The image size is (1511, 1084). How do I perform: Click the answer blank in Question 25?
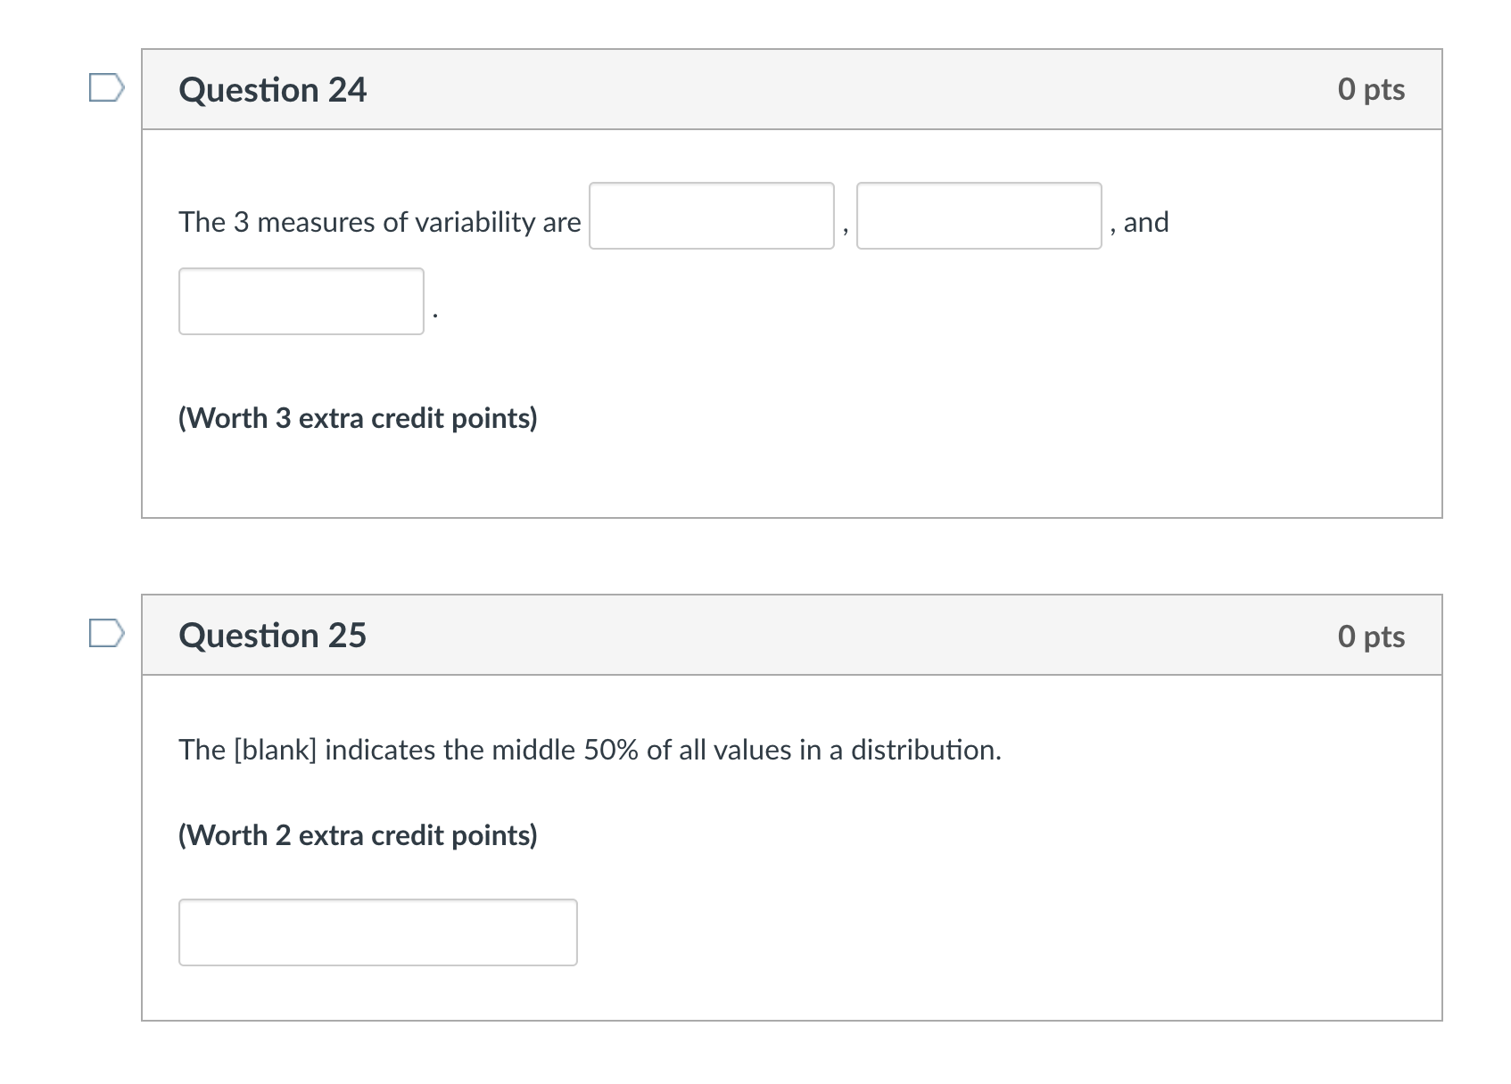click(x=378, y=932)
